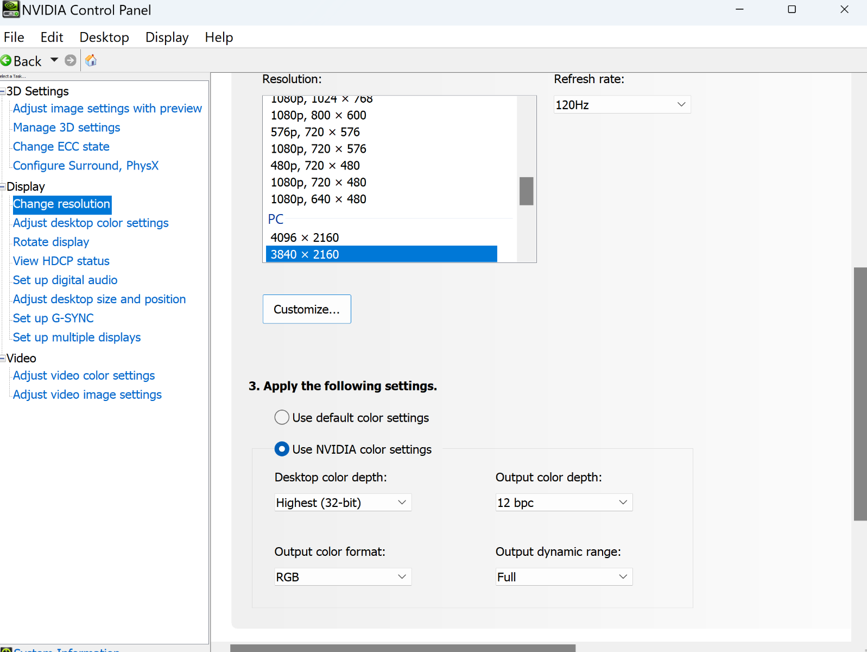Open Configure Surround, PhysX page
The height and width of the screenshot is (652, 867).
(x=86, y=166)
